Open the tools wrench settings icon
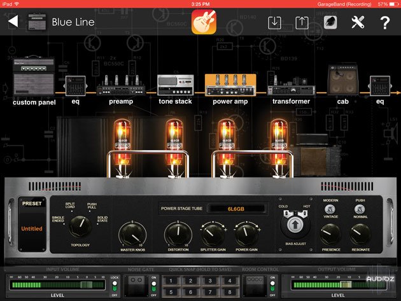The image size is (401, 301). click(358, 22)
